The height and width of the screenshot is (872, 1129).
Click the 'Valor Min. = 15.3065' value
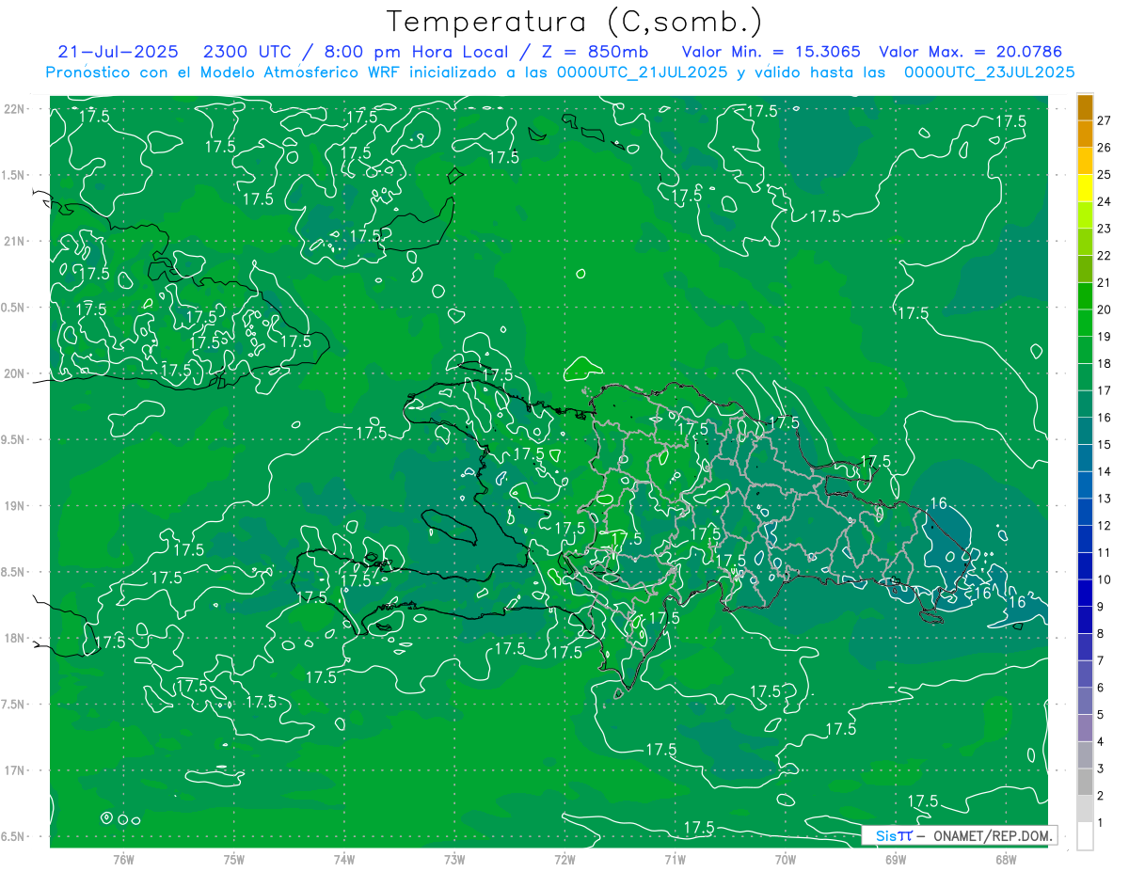pos(771,52)
